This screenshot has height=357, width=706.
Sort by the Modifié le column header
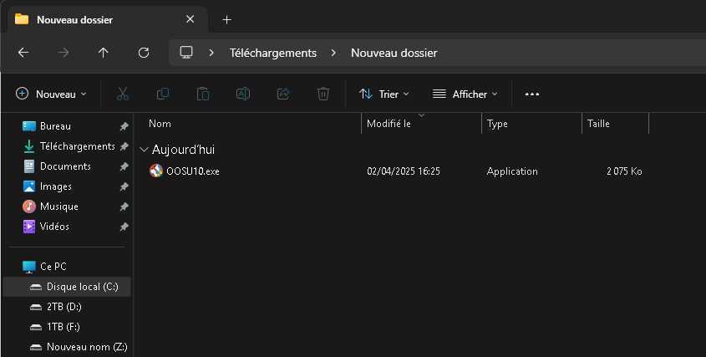point(389,124)
